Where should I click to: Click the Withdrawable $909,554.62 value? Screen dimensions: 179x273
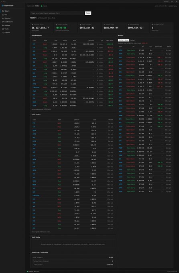[135, 28]
